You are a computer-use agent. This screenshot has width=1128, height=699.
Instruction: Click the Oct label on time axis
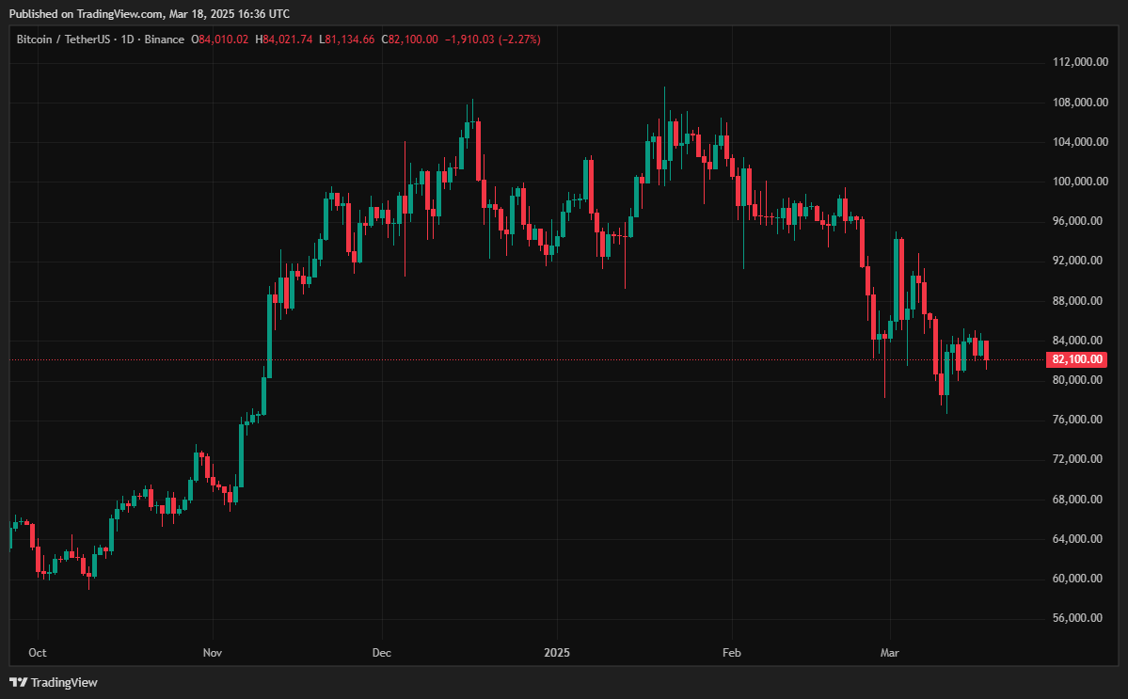click(x=38, y=653)
